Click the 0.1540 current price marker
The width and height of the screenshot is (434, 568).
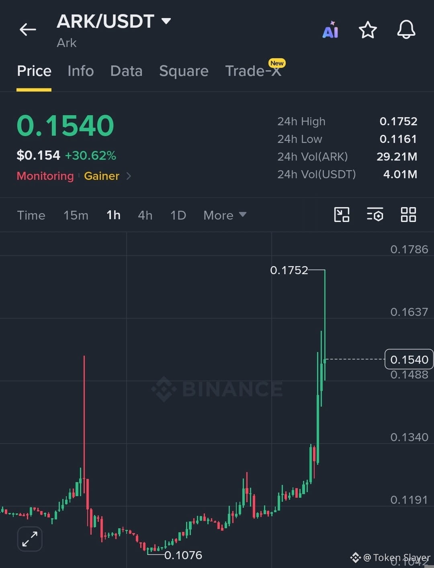pos(409,359)
